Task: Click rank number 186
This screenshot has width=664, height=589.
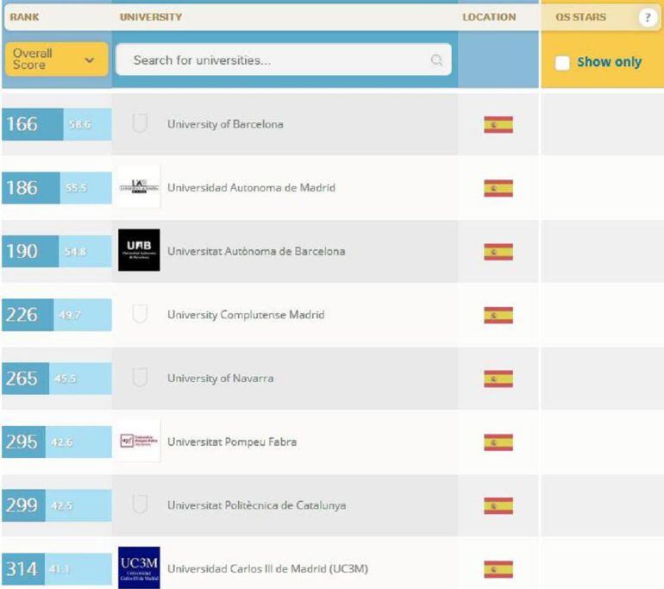Action: 22,188
